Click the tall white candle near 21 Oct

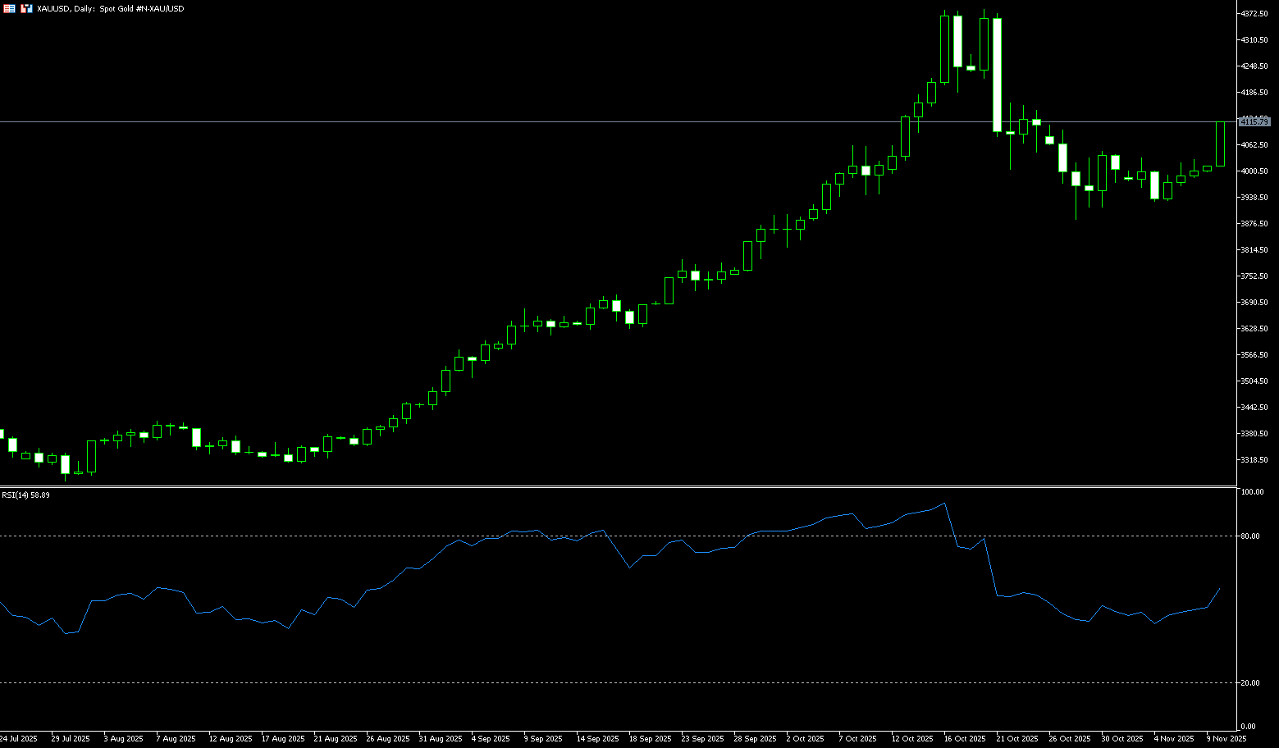(x=997, y=75)
